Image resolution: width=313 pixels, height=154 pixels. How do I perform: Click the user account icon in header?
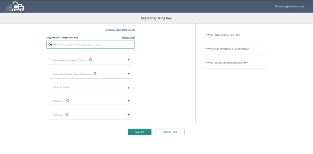coord(276,6)
